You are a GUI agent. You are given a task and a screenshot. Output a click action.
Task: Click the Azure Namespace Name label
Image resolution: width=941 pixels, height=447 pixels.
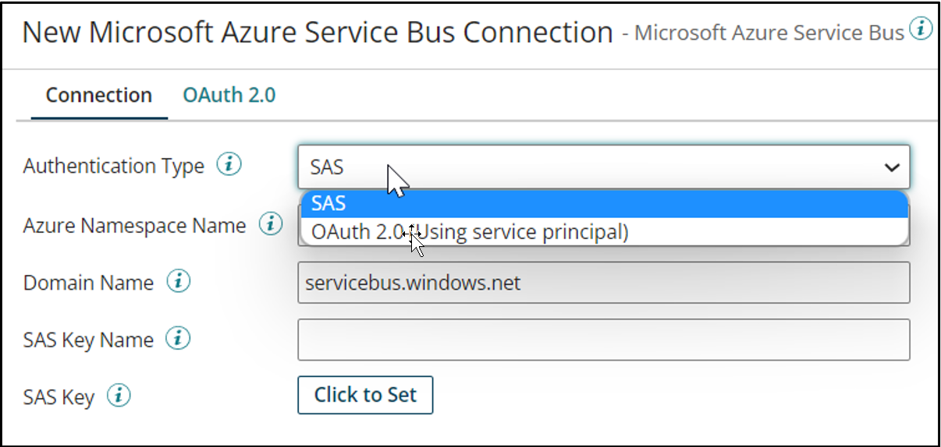coord(134,226)
